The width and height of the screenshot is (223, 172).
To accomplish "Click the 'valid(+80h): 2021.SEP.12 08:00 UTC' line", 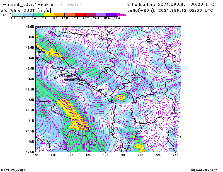I will [170, 11].
